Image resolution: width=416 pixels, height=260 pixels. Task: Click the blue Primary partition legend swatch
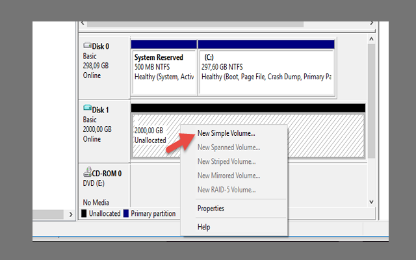coord(126,214)
